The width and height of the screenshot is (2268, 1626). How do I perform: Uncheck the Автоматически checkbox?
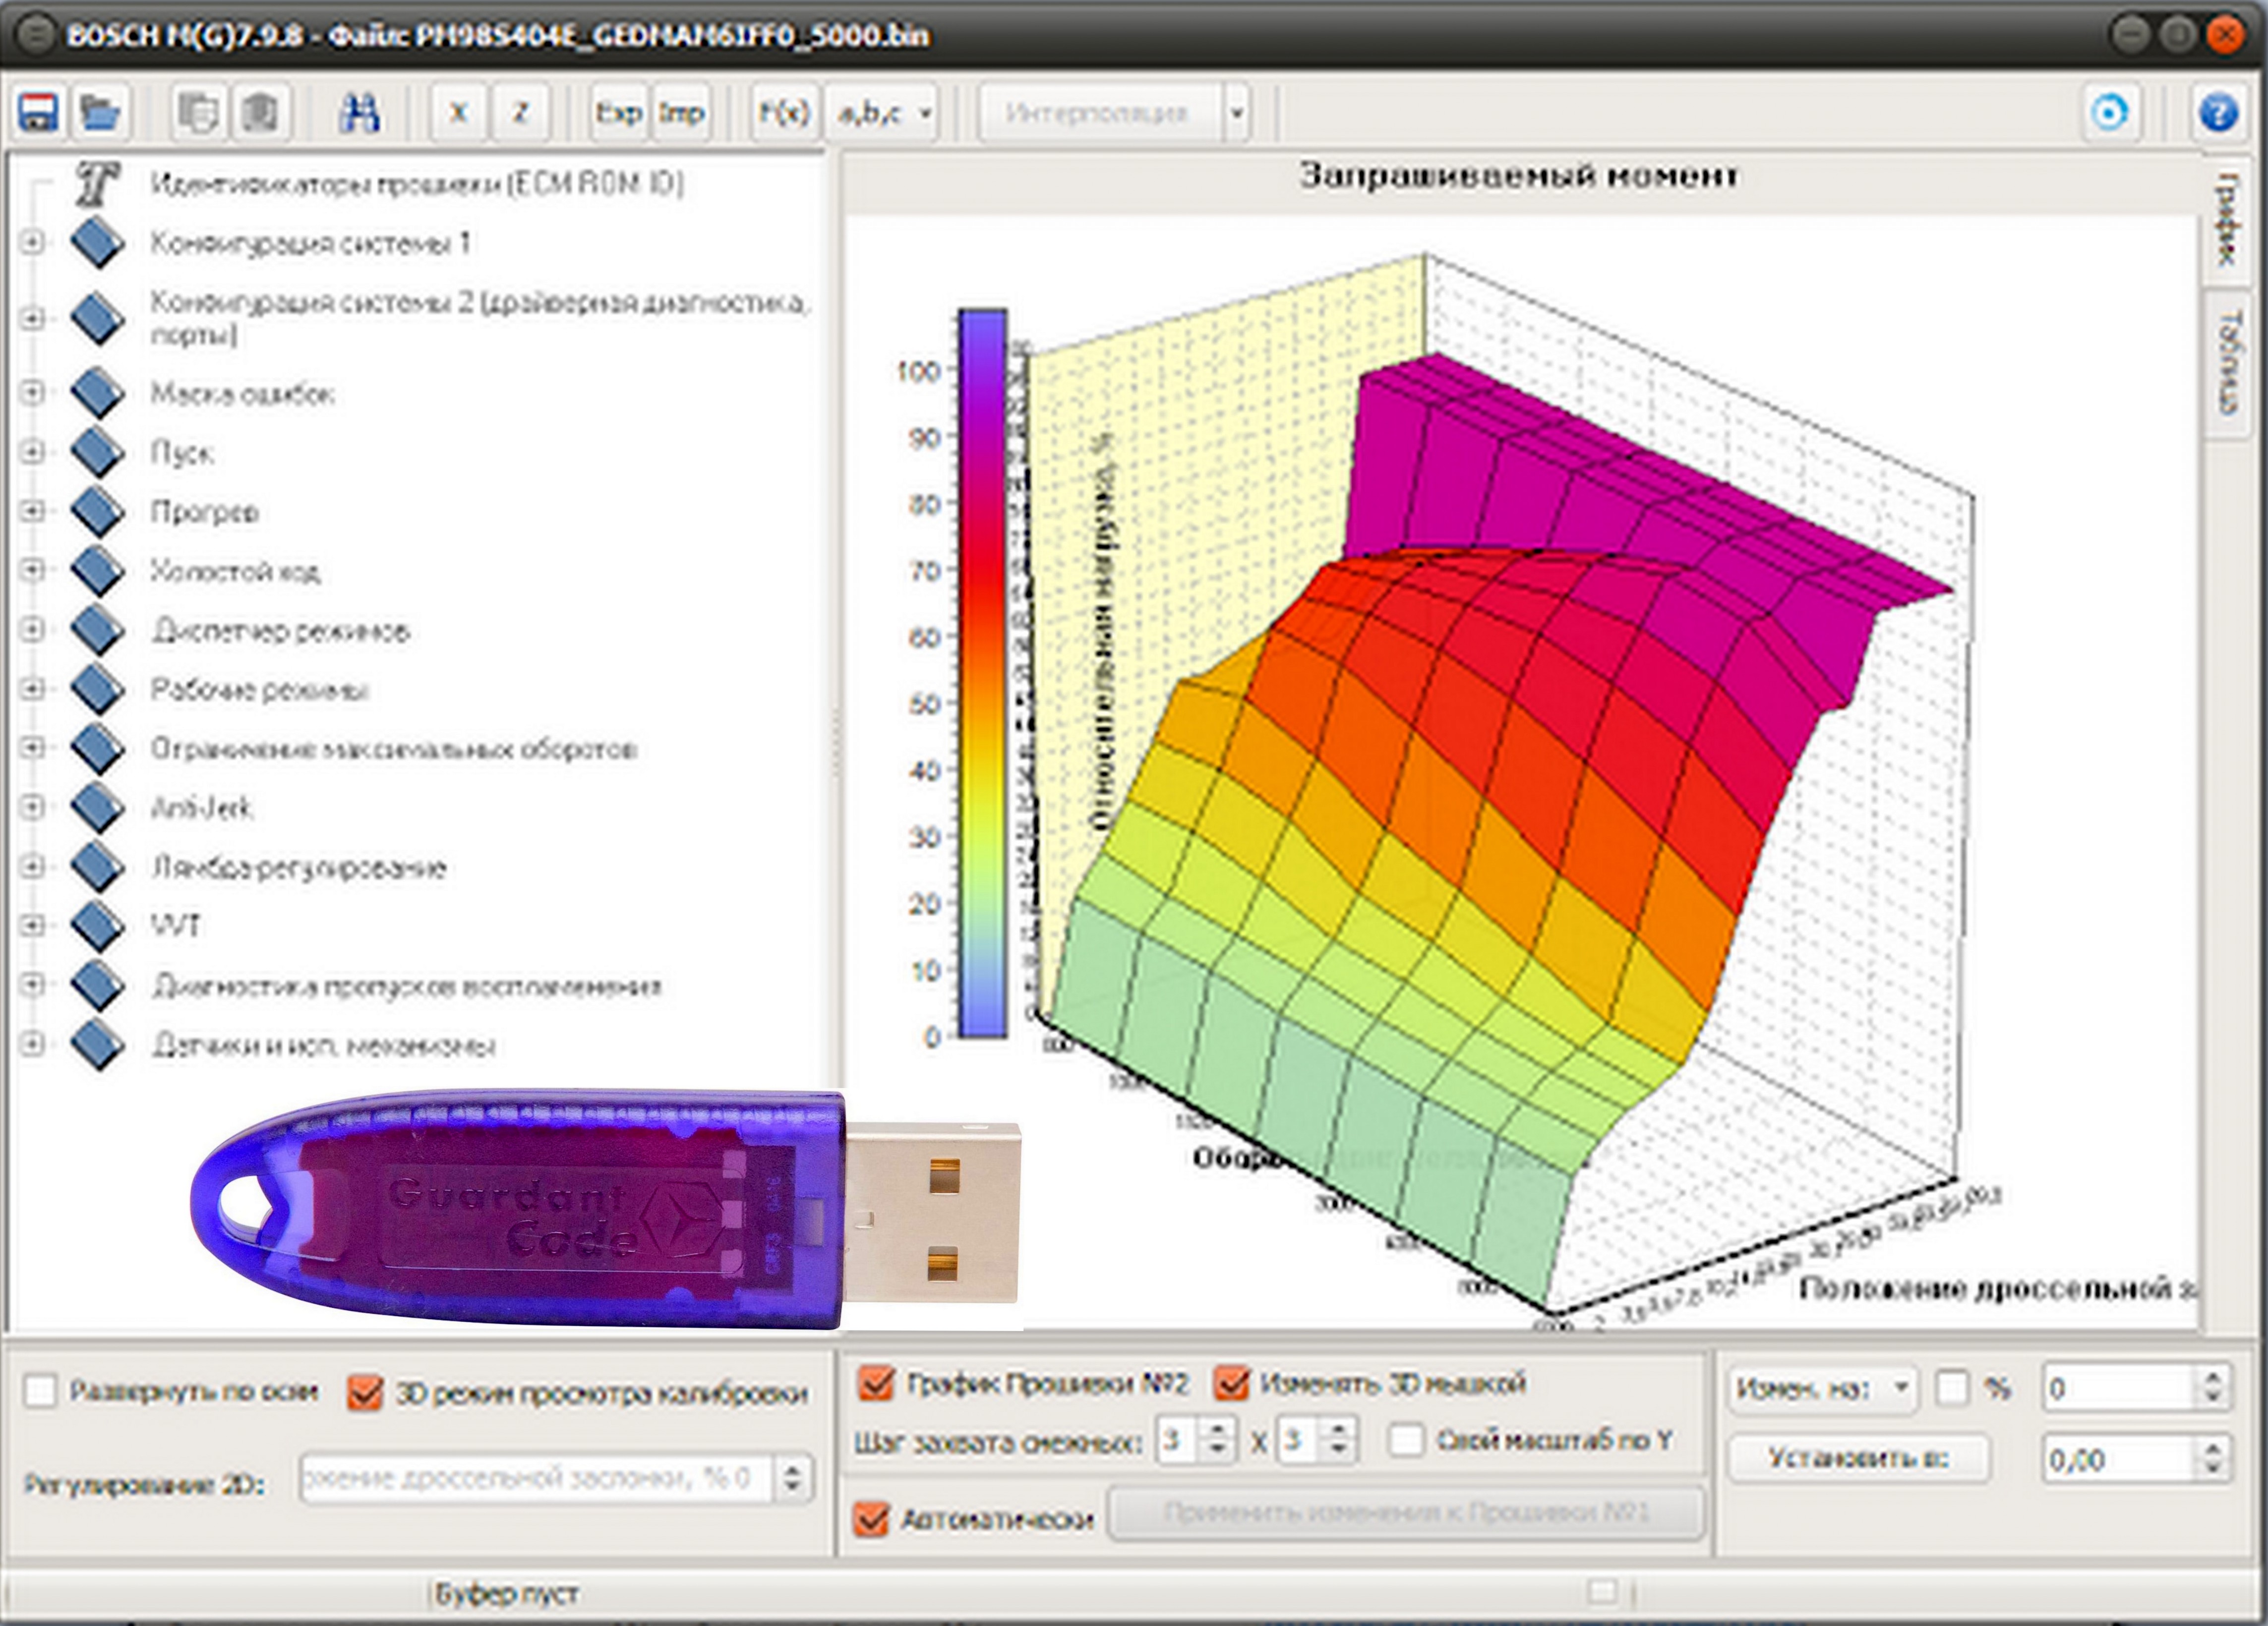click(871, 1519)
